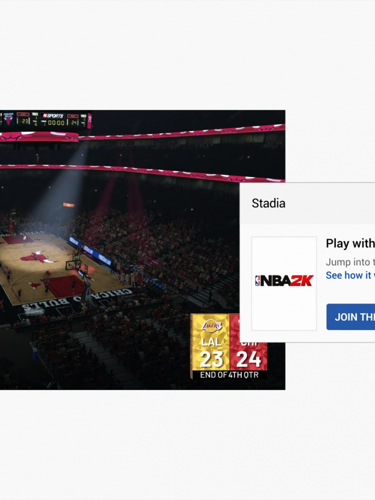
Task: Click the Chicago score of 24
Action: (248, 359)
